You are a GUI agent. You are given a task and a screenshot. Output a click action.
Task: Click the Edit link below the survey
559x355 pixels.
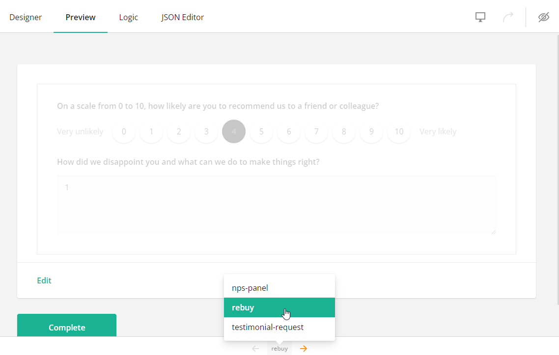click(44, 280)
